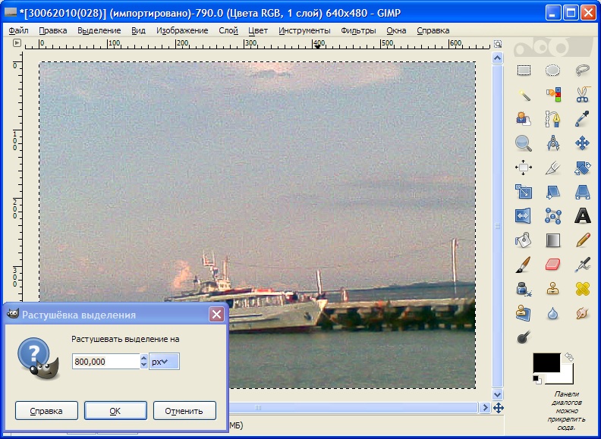This screenshot has width=601, height=439.
Task: Pick the Scissors Select tool
Action: (x=582, y=95)
